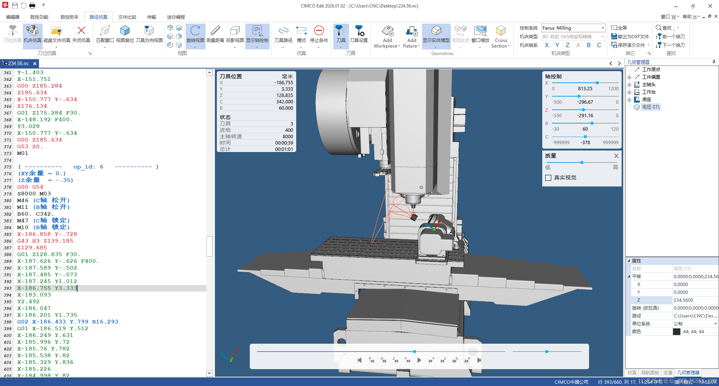Screen dimensions: 719x386
Task: Click the Print icon in title bar
Action: (x=32, y=6)
